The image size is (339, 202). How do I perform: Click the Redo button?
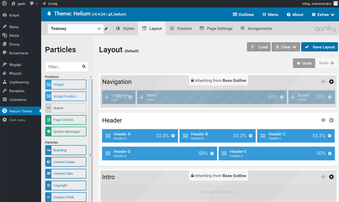coord(326,63)
